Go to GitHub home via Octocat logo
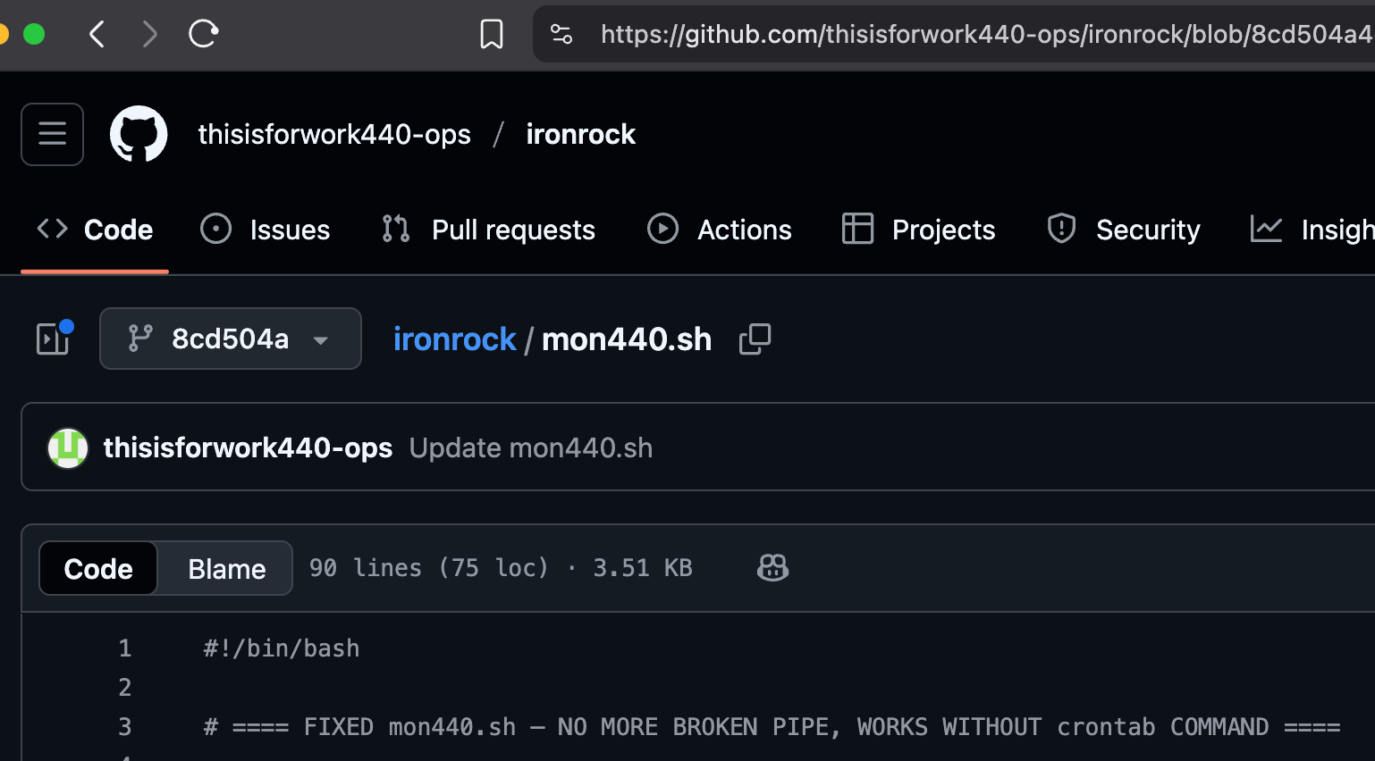The height and width of the screenshot is (761, 1375). point(139,134)
